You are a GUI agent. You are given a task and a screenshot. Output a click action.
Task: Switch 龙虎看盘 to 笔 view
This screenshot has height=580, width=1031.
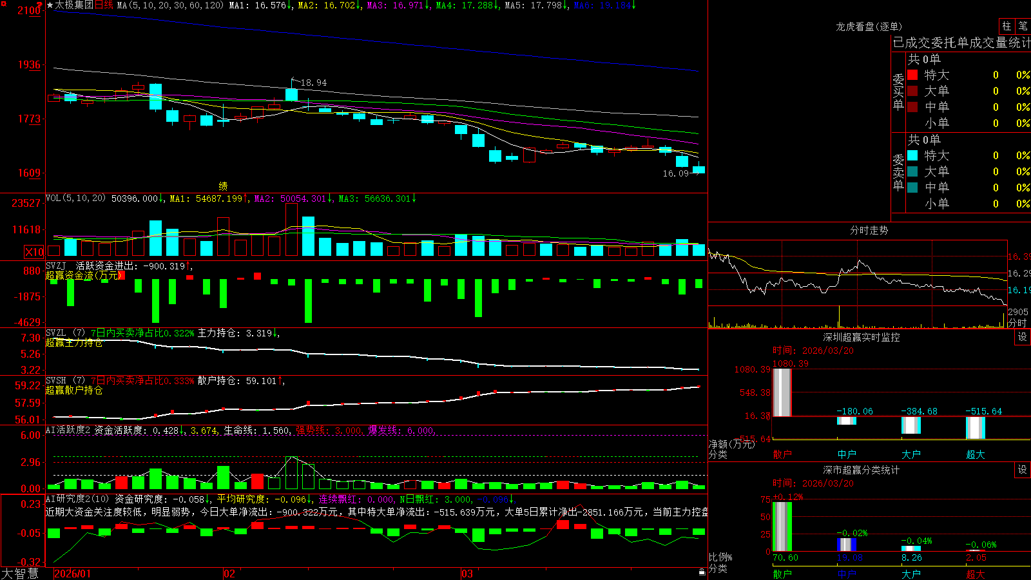click(x=1023, y=26)
